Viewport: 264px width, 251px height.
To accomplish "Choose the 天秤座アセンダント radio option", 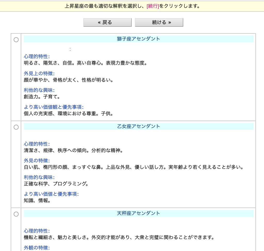I will coord(16,214).
